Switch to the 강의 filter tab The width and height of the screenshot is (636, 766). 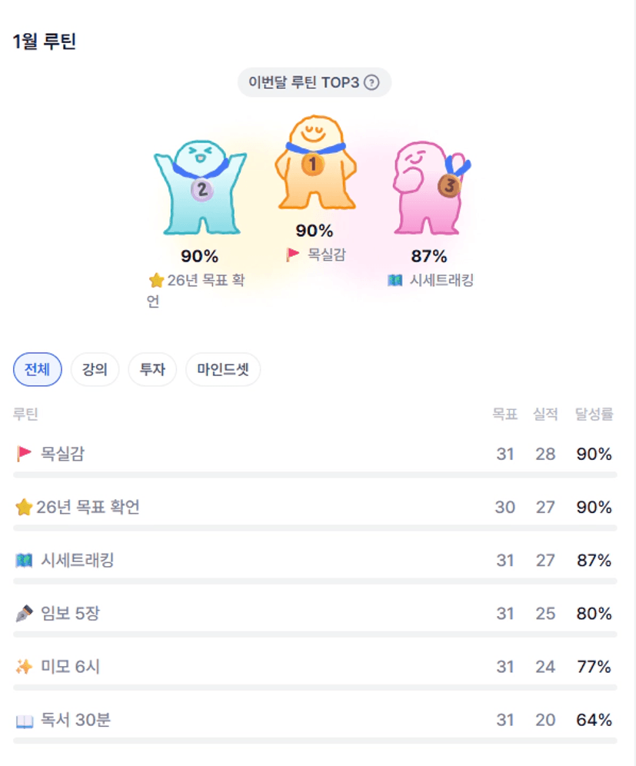click(95, 370)
